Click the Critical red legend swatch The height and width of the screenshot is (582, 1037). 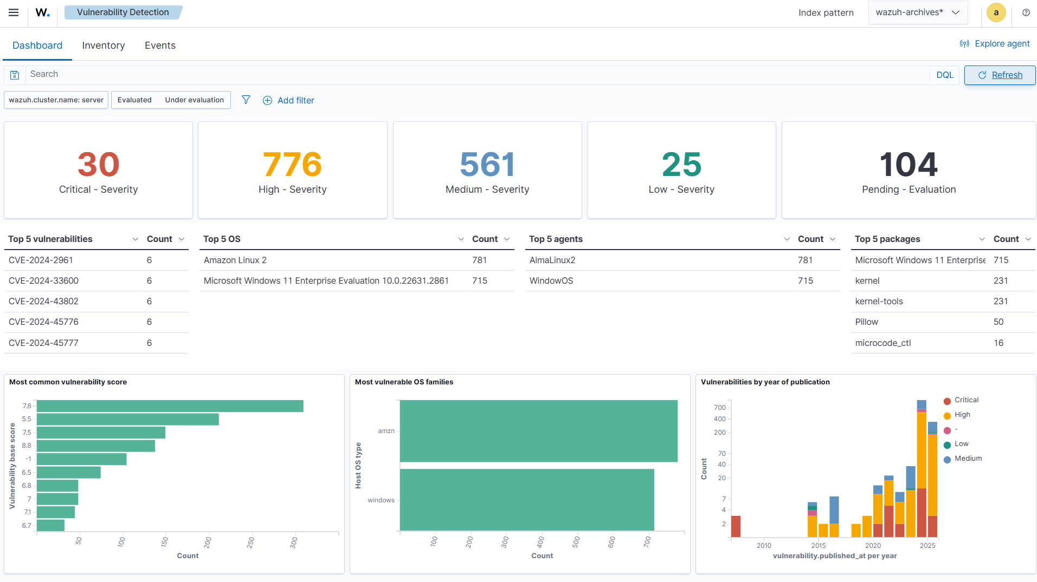click(x=947, y=401)
